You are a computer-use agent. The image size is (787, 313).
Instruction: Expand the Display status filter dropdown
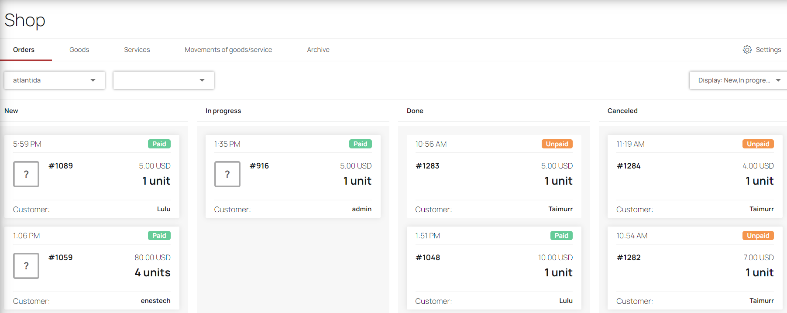tap(738, 80)
